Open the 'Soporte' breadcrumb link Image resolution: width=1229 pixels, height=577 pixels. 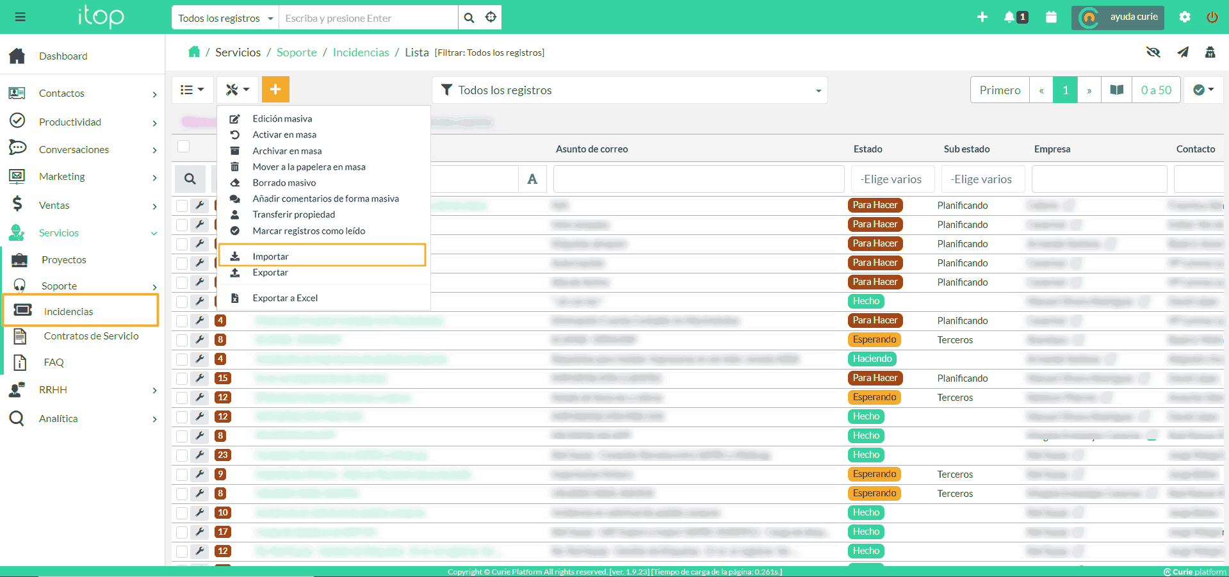click(297, 53)
